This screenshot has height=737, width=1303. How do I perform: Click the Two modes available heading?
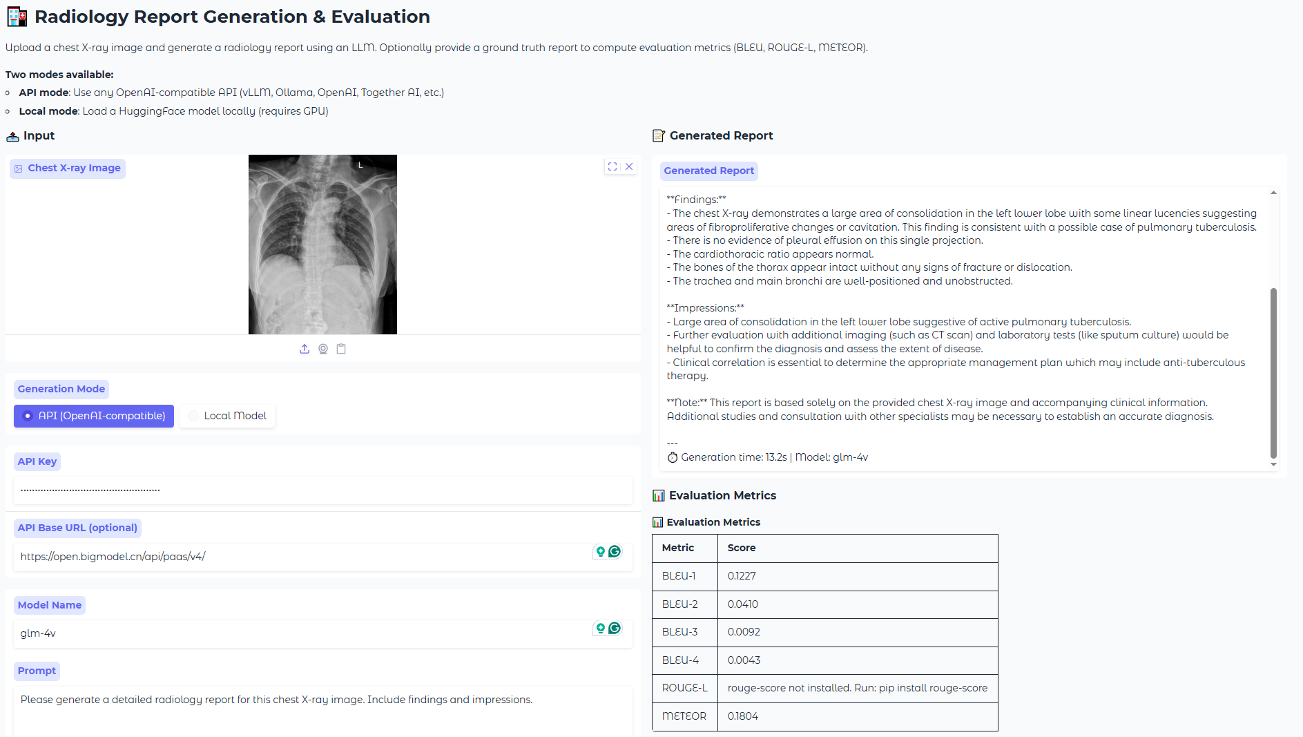pos(59,75)
